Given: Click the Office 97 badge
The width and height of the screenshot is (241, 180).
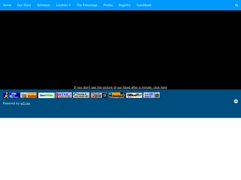Looking at the screenshot, I should [x=134, y=96].
